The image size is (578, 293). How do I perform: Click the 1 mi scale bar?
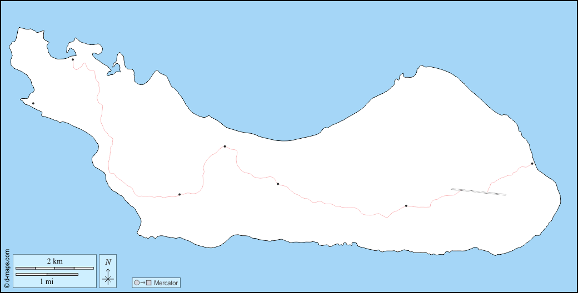(47, 274)
